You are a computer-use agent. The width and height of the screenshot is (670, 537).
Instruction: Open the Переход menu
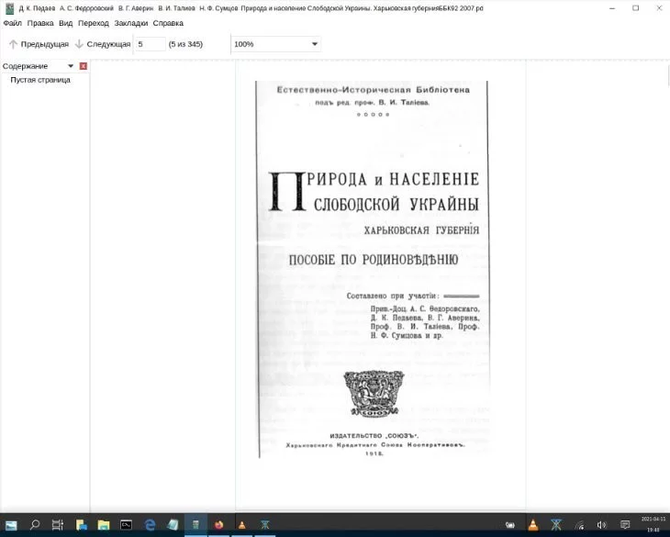pyautogui.click(x=93, y=23)
